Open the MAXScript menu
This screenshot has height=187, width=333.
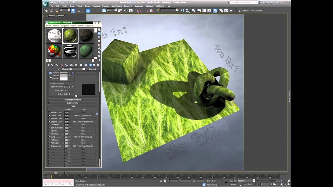[x=160, y=6]
